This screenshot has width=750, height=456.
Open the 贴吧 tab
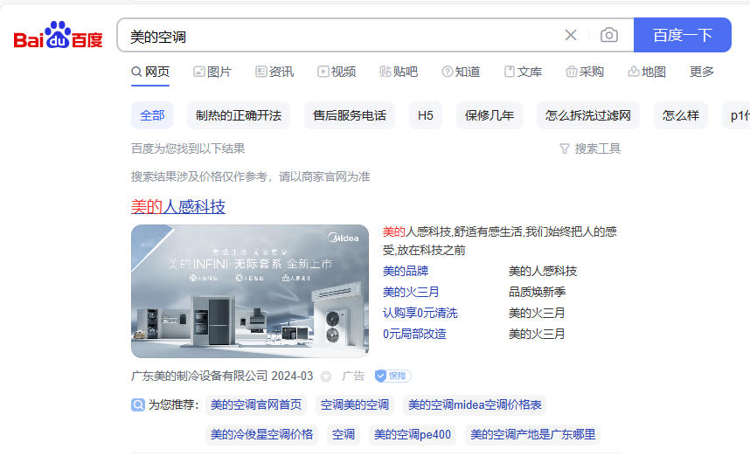pos(399,72)
